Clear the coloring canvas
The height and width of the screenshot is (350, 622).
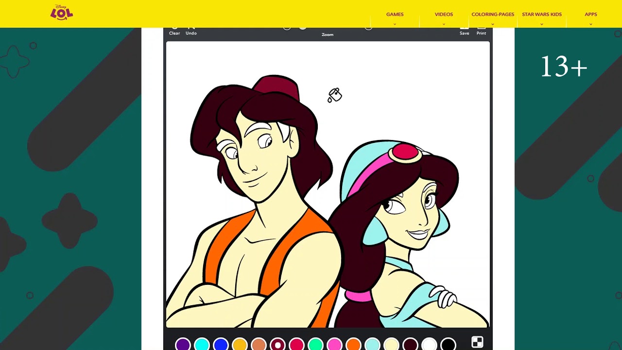174,31
